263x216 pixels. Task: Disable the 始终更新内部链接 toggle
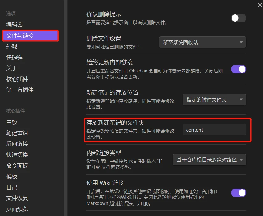[238, 69]
